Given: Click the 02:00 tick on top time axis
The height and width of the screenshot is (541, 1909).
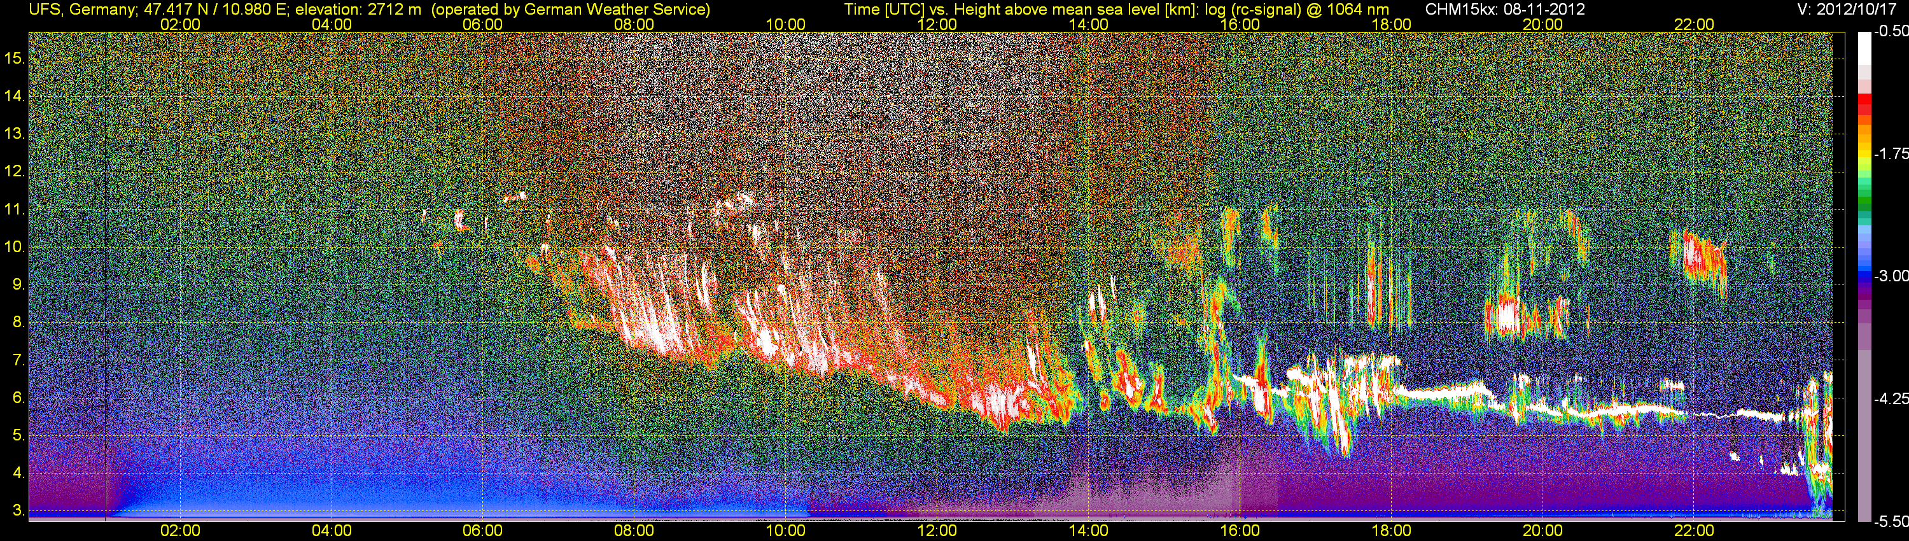Looking at the screenshot, I should pos(180,24).
